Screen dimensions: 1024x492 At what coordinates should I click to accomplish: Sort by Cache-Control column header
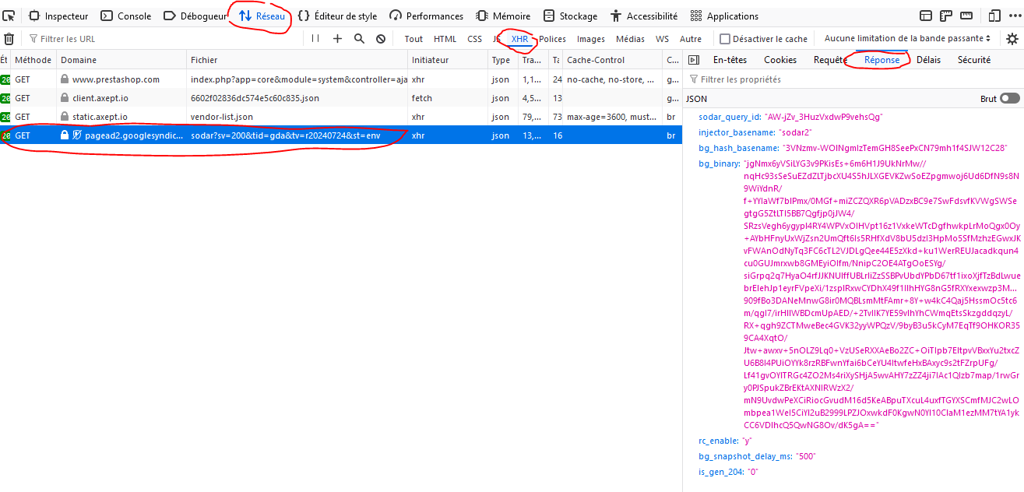(613, 60)
